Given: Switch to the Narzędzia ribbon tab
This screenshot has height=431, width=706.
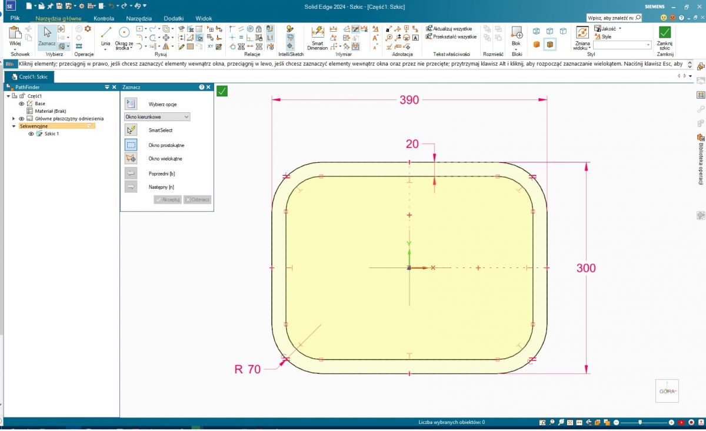Looking at the screenshot, I should 139,18.
